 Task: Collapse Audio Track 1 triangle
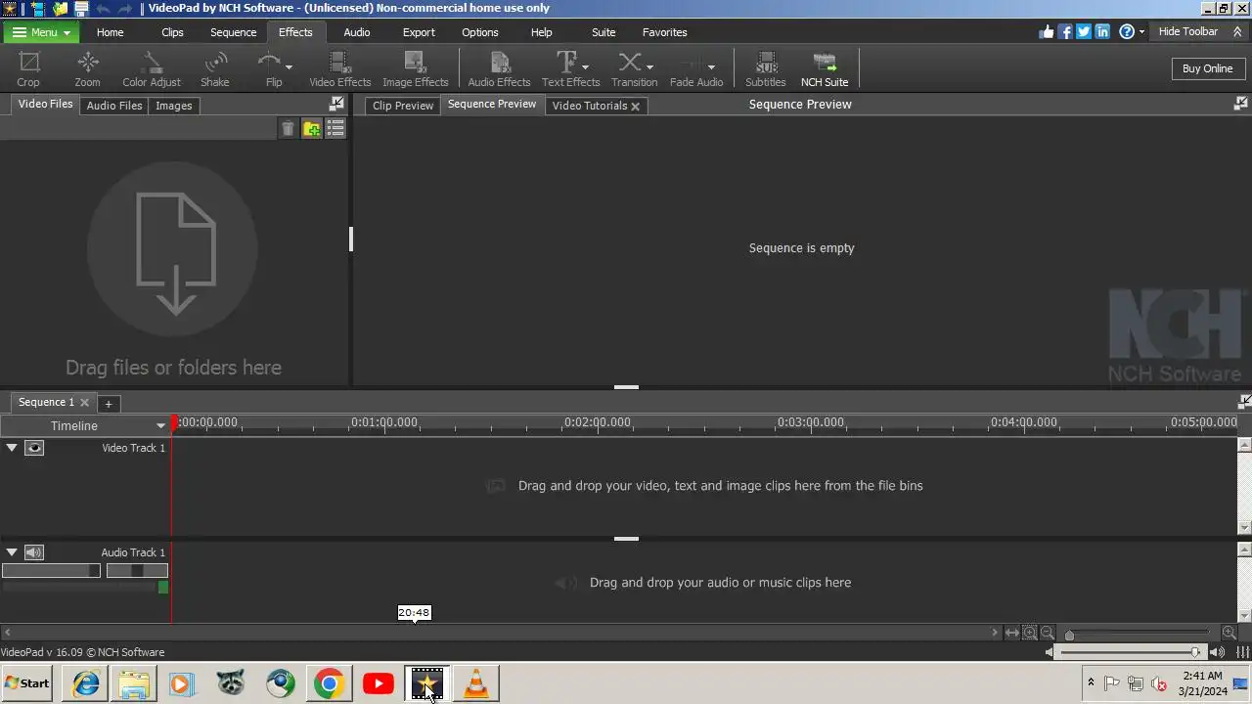pos(12,552)
